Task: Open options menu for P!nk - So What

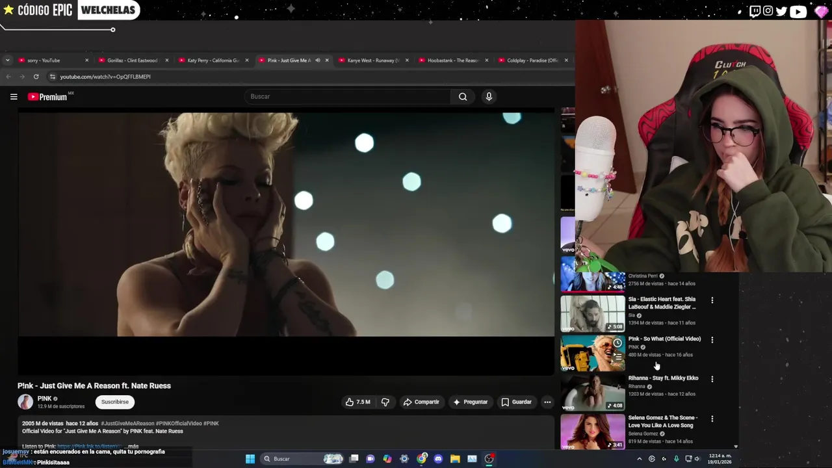Action: click(712, 340)
